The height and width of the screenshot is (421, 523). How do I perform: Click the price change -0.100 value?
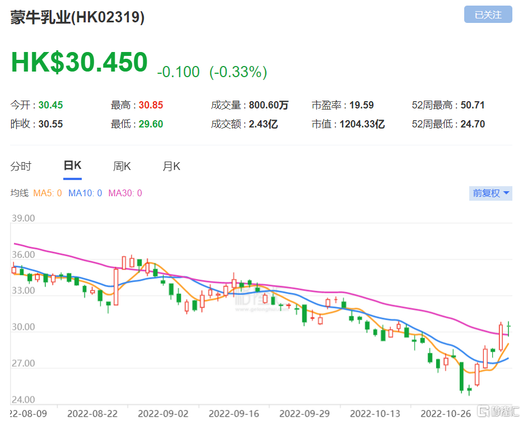179,72
